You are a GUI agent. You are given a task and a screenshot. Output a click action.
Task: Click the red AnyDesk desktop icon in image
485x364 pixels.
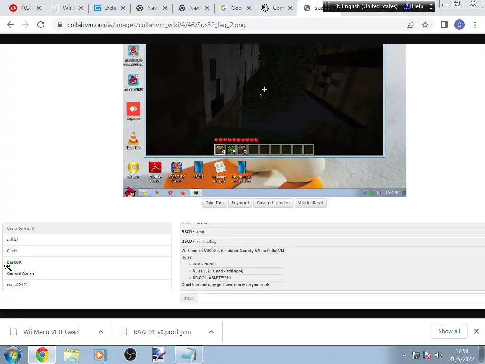click(x=133, y=111)
